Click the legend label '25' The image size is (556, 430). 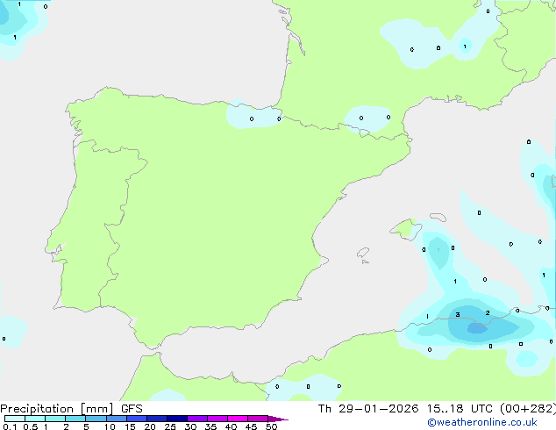click(x=170, y=426)
